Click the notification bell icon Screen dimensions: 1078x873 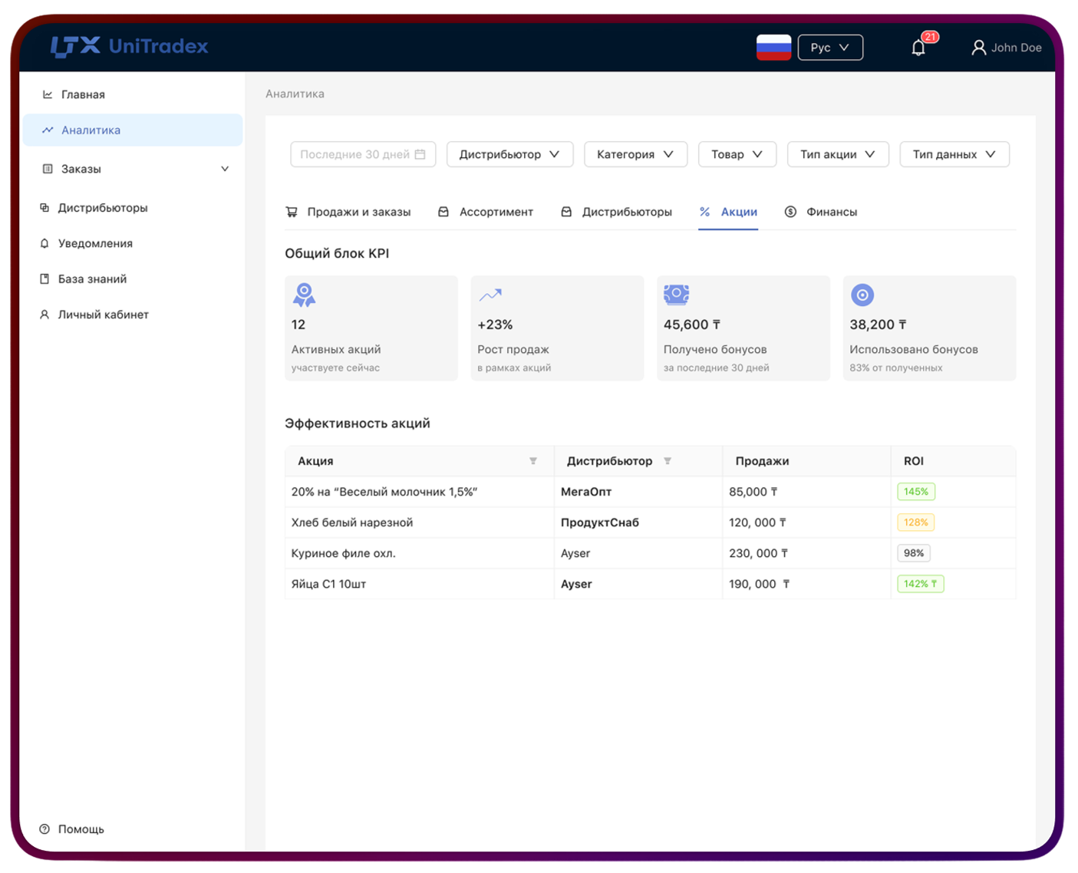click(918, 48)
